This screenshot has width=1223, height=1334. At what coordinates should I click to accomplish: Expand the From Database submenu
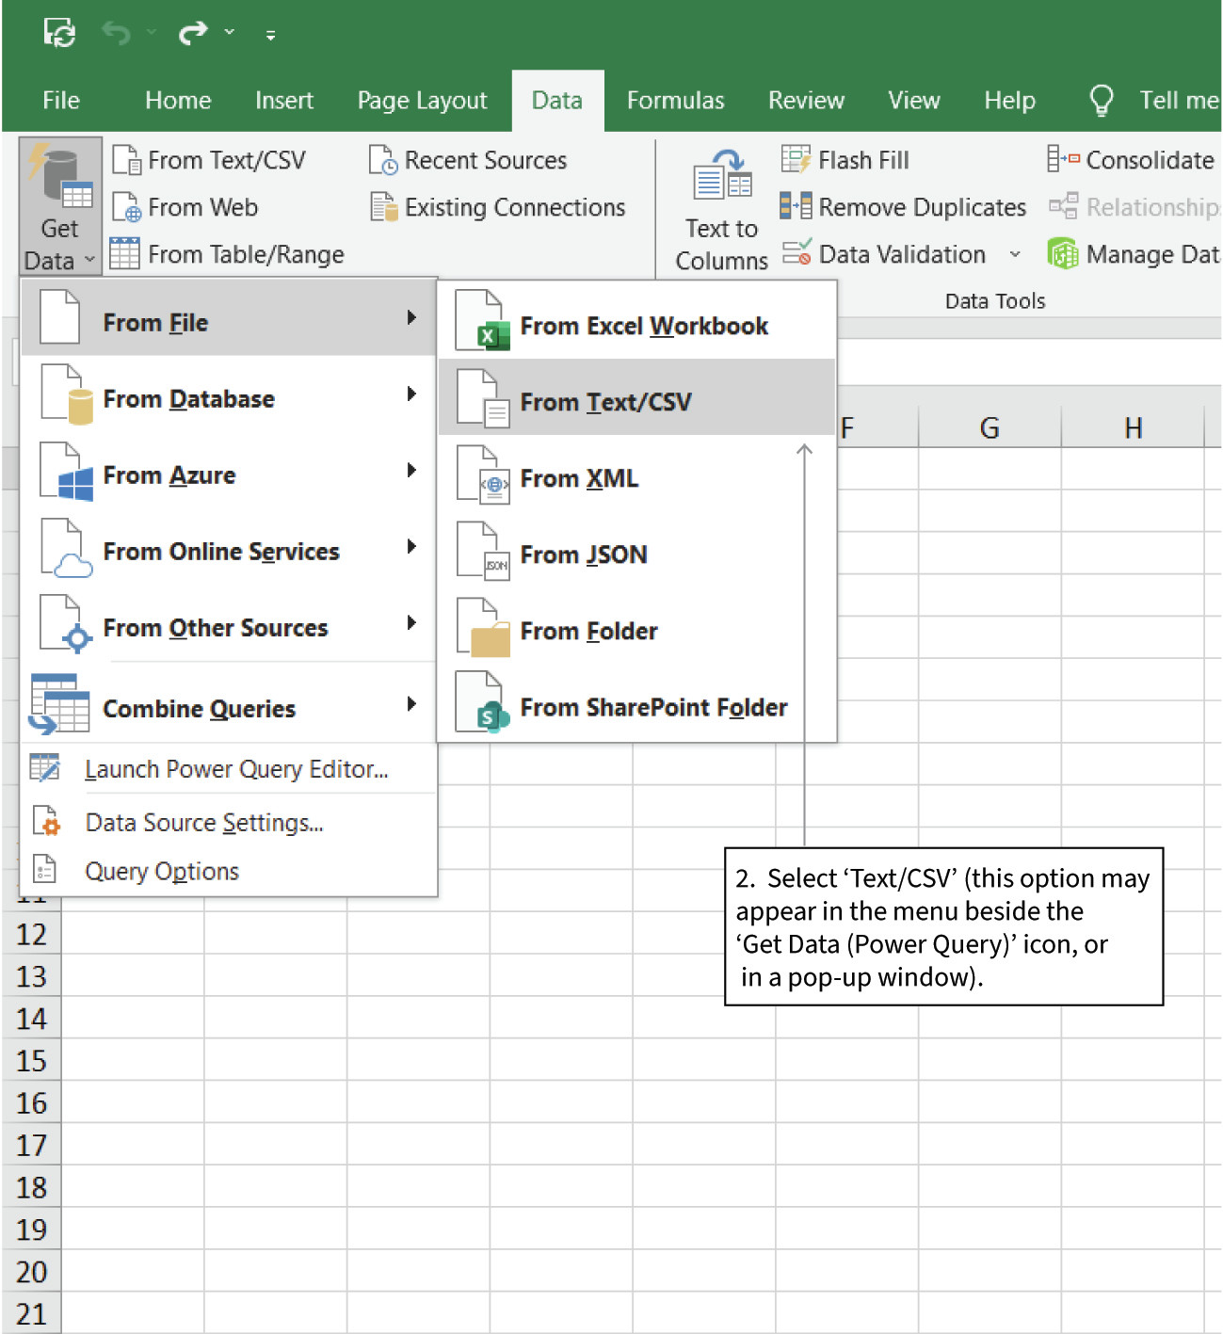(188, 398)
